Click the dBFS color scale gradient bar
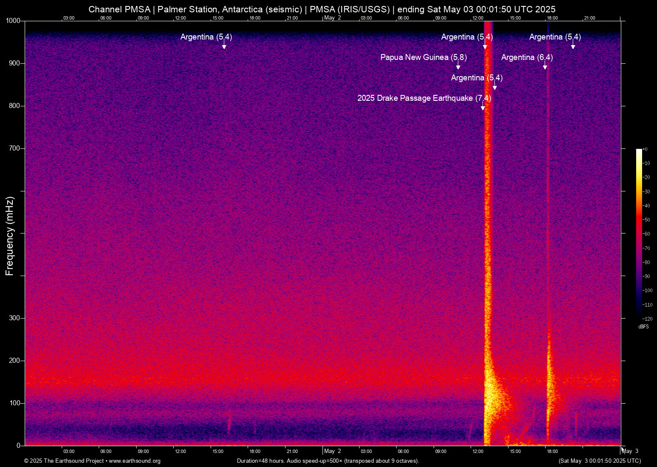The height and width of the screenshot is (467, 657). click(639, 233)
